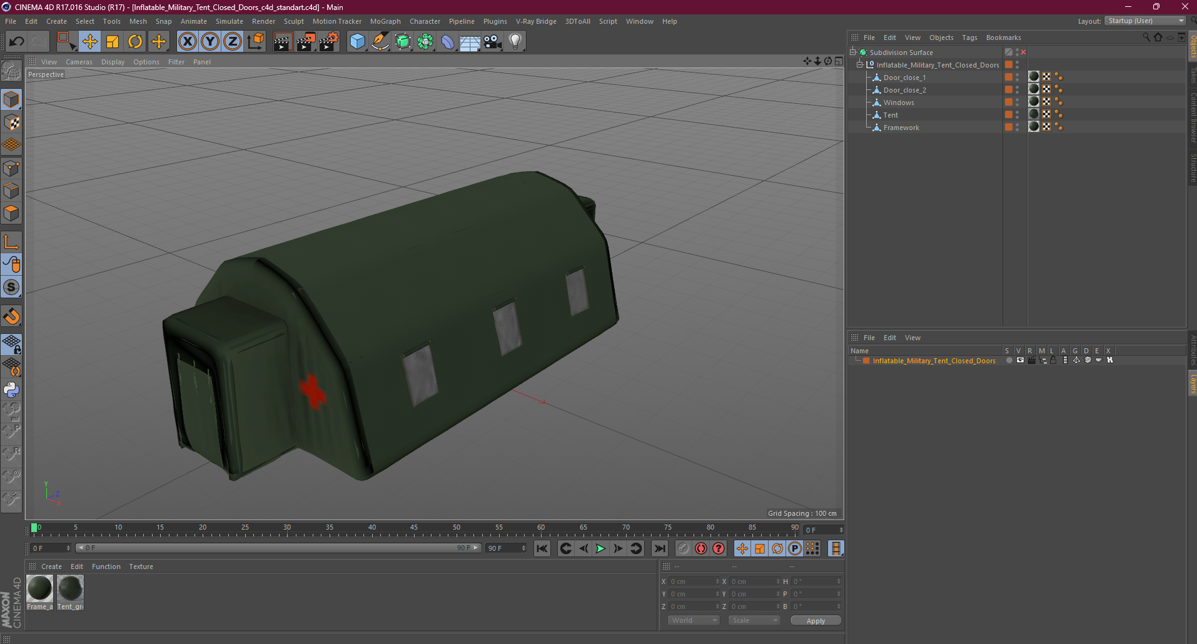Open World coordinate system dropdown
Viewport: 1197px width, 644px height.
point(694,621)
